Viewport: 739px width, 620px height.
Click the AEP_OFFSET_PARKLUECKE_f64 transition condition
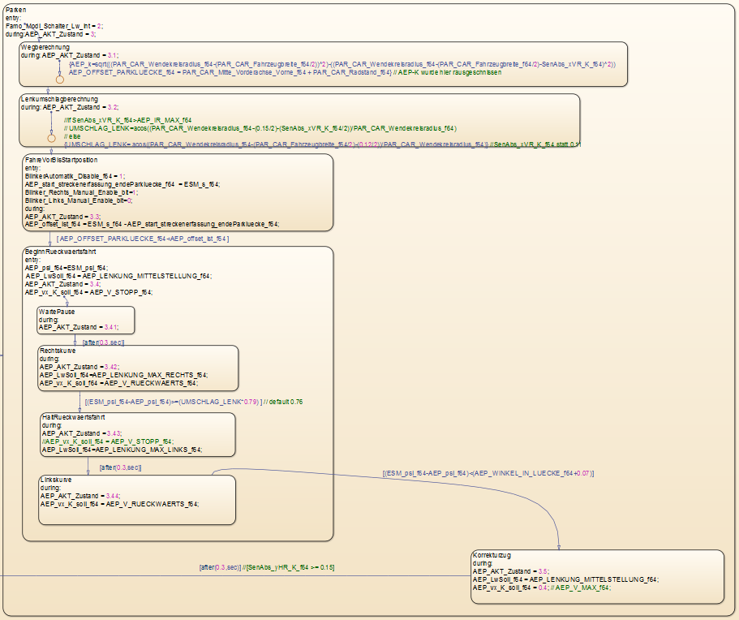point(143,239)
